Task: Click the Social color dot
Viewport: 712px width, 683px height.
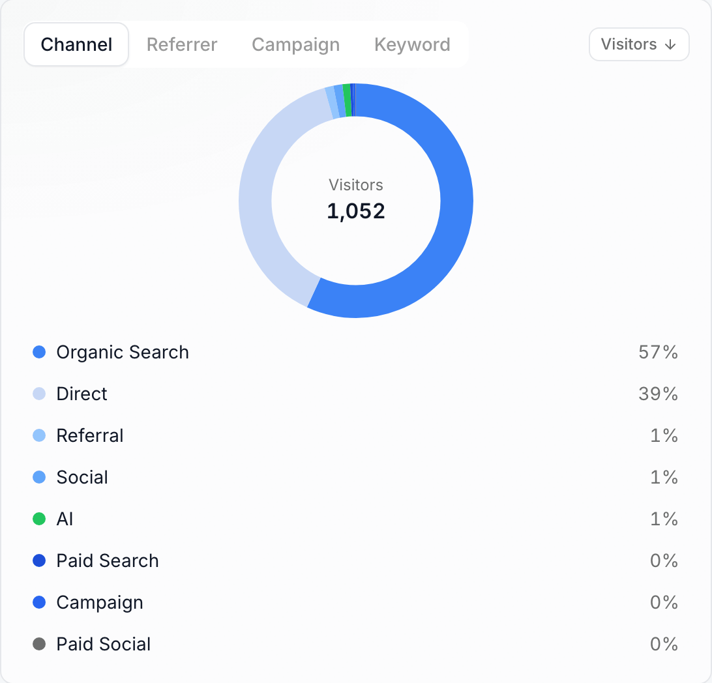Action: point(39,477)
